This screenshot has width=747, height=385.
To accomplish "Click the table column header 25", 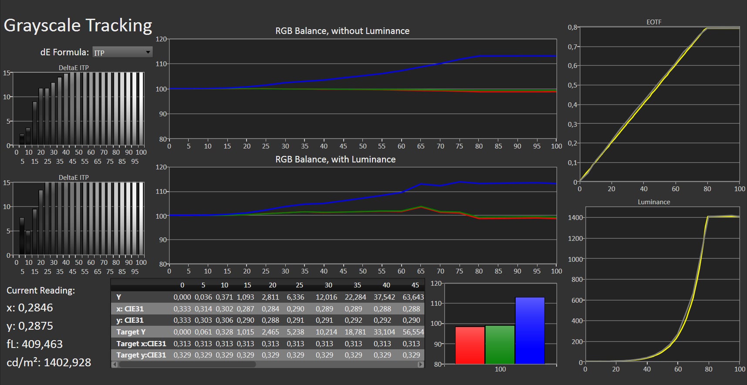I will coord(299,285).
